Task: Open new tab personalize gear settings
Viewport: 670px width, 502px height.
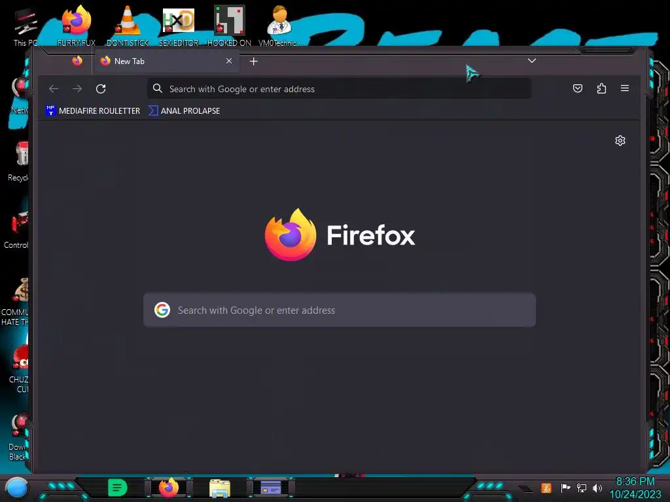Action: click(x=620, y=141)
